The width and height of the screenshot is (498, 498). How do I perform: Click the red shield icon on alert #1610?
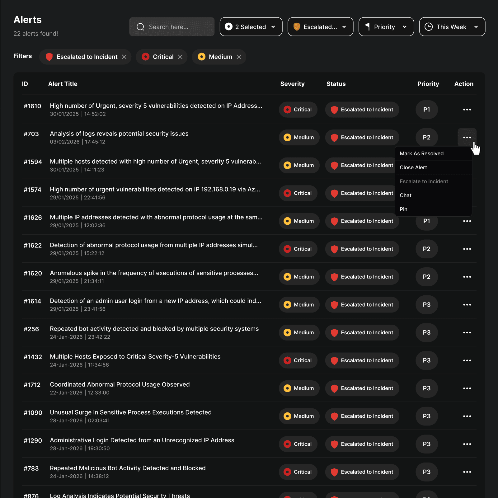[334, 110]
